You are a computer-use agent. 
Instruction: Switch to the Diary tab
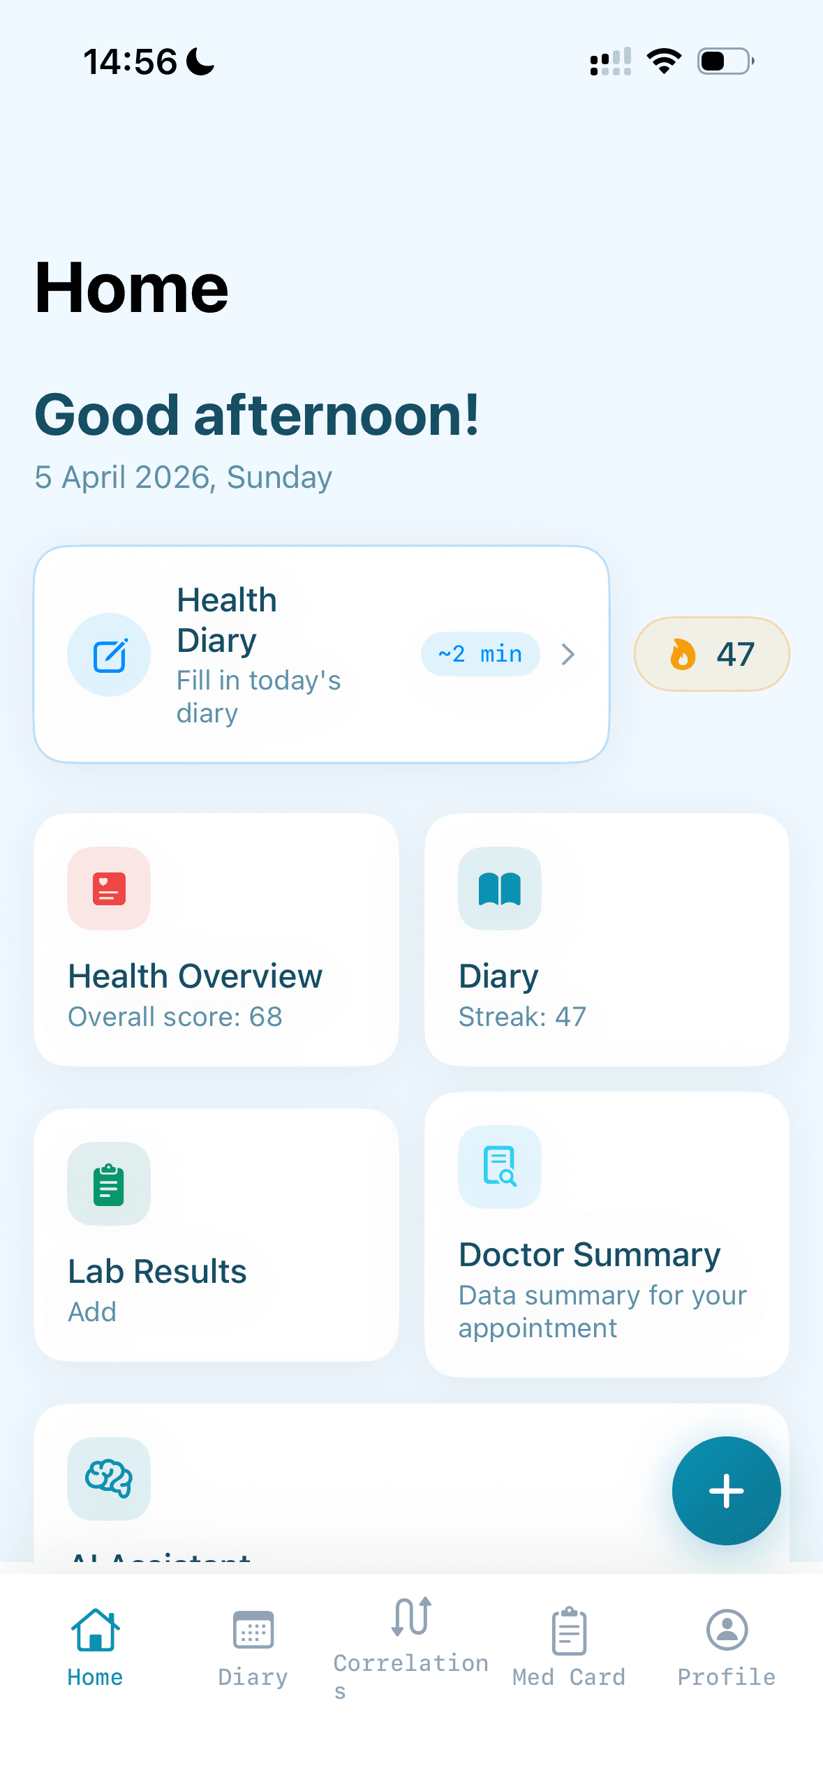253,1646
